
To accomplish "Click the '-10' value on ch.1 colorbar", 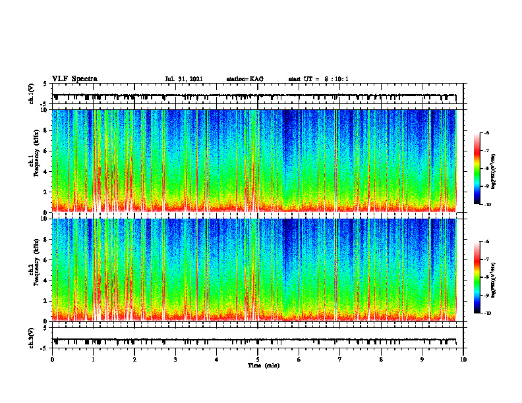I will tap(486, 205).
